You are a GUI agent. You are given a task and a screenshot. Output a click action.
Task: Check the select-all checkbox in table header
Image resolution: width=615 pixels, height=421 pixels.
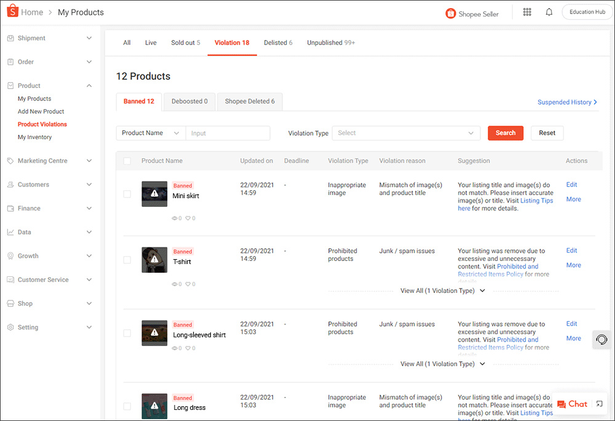pyautogui.click(x=128, y=161)
